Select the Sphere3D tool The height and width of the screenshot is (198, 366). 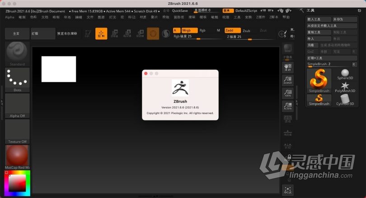click(x=345, y=74)
